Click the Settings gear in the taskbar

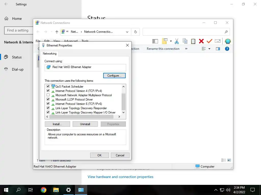[x=68, y=190]
